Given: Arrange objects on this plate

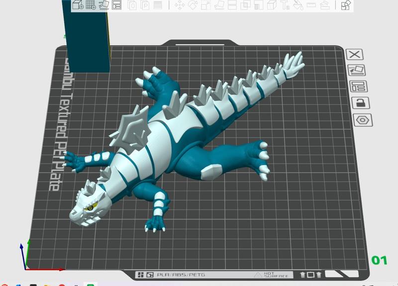Looking at the screenshot, I should pyautogui.click(x=357, y=87).
